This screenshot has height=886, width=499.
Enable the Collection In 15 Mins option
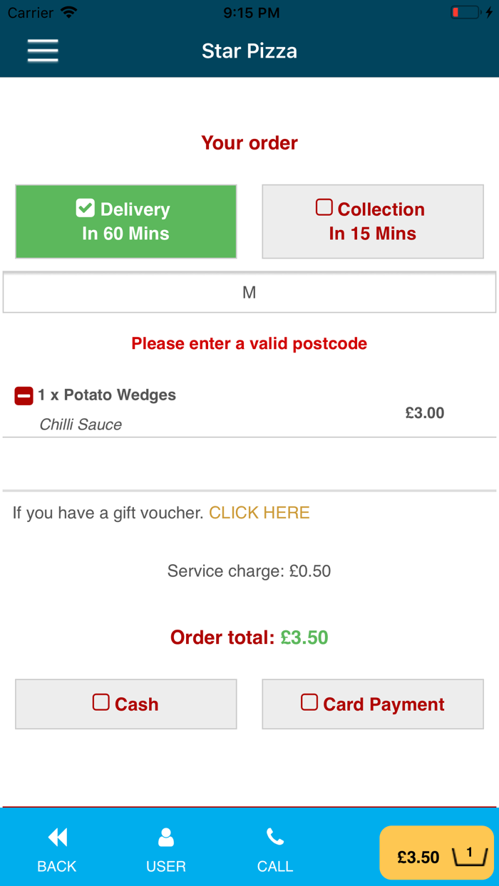coord(372,221)
